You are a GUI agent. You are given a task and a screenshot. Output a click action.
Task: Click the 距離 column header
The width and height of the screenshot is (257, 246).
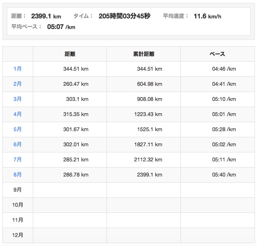(x=70, y=54)
